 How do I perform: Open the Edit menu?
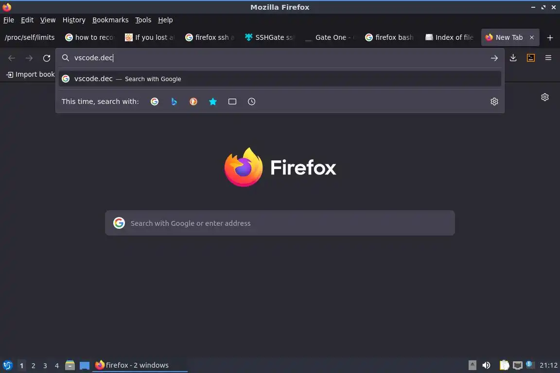[27, 20]
